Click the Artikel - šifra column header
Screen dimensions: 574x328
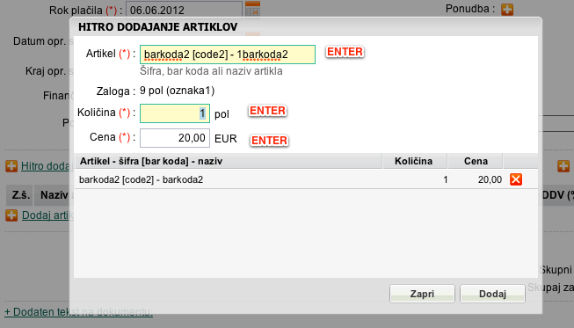click(229, 161)
